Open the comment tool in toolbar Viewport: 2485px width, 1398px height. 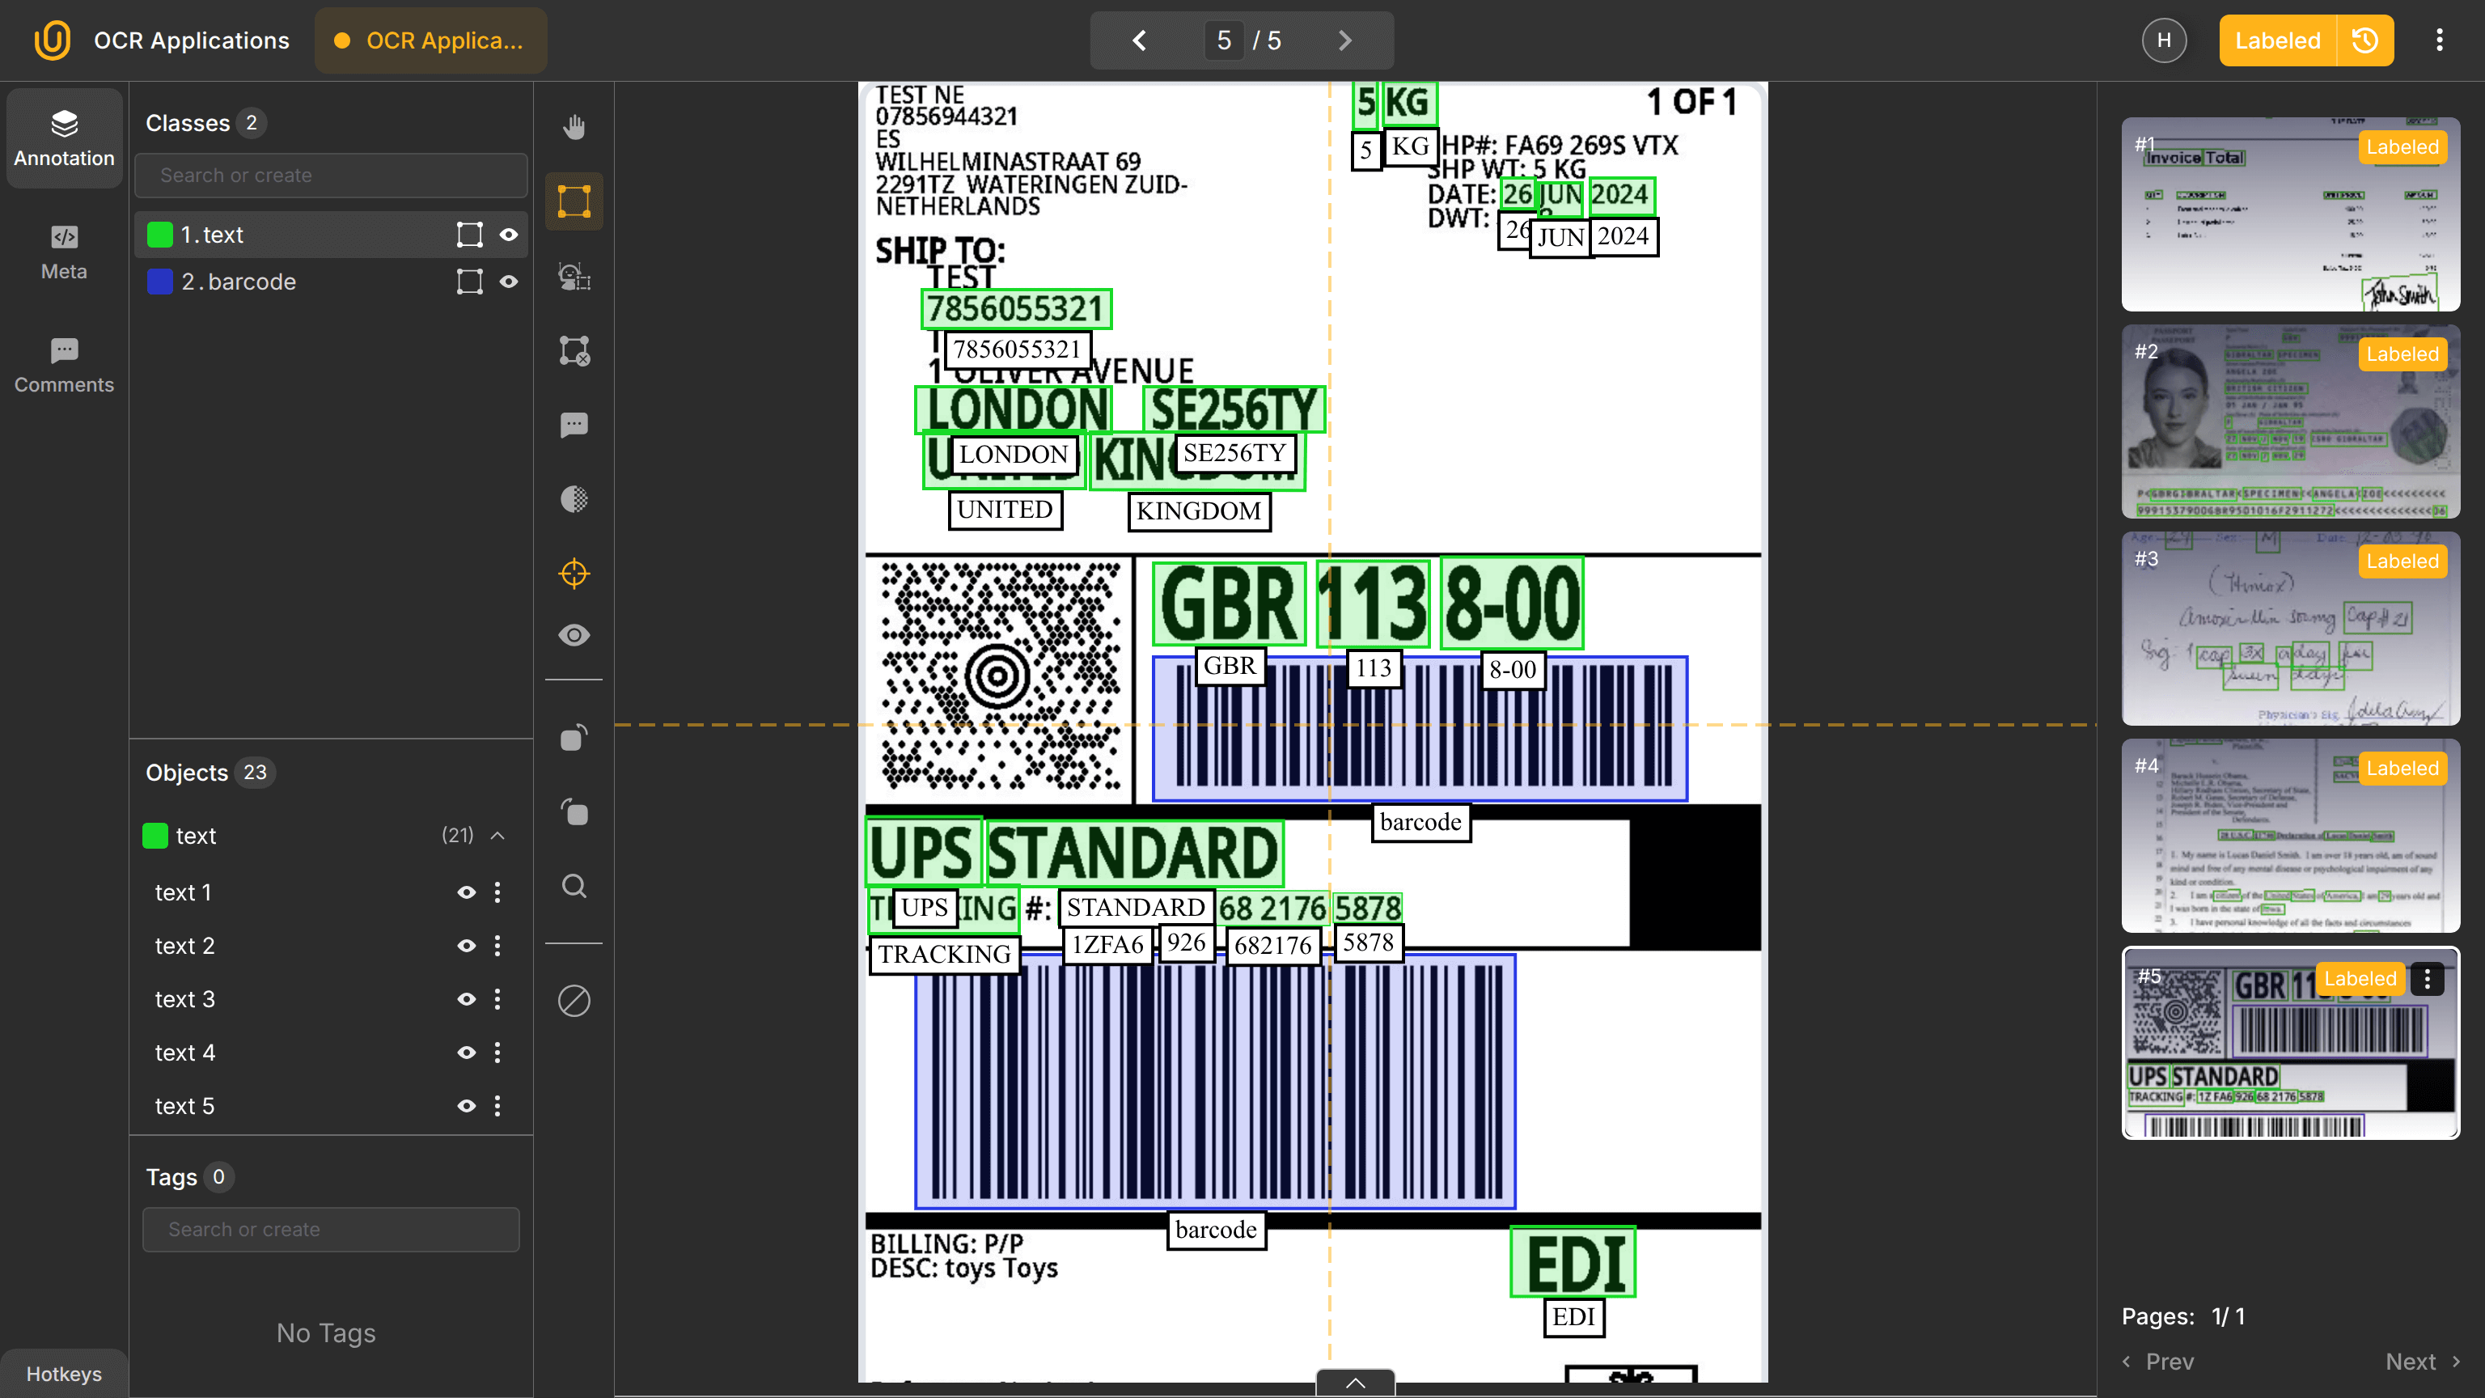574,425
